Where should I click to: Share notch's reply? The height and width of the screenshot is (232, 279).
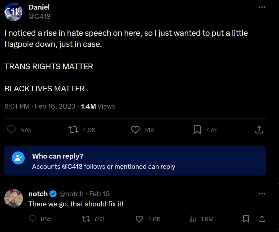262,219
